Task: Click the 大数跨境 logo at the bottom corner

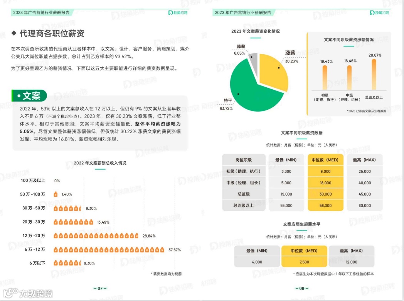Action: pyautogui.click(x=28, y=293)
